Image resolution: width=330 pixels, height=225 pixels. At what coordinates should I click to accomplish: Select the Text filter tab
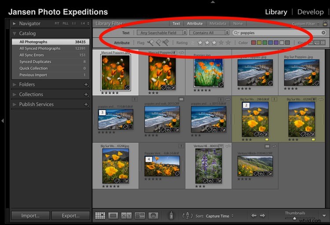click(x=176, y=24)
